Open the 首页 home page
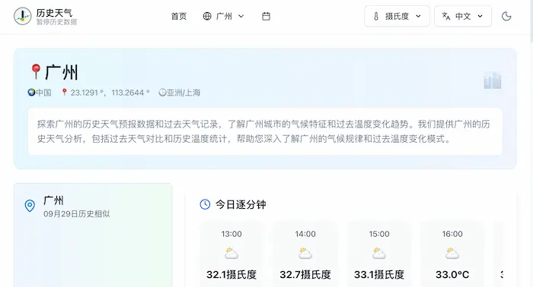 179,16
